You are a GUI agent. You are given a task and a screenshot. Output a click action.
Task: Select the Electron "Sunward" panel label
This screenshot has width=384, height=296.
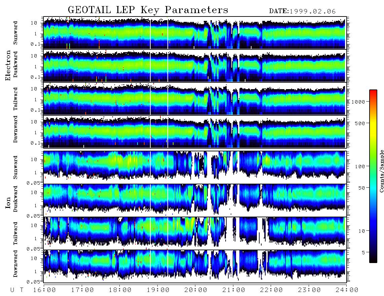tap(15, 33)
